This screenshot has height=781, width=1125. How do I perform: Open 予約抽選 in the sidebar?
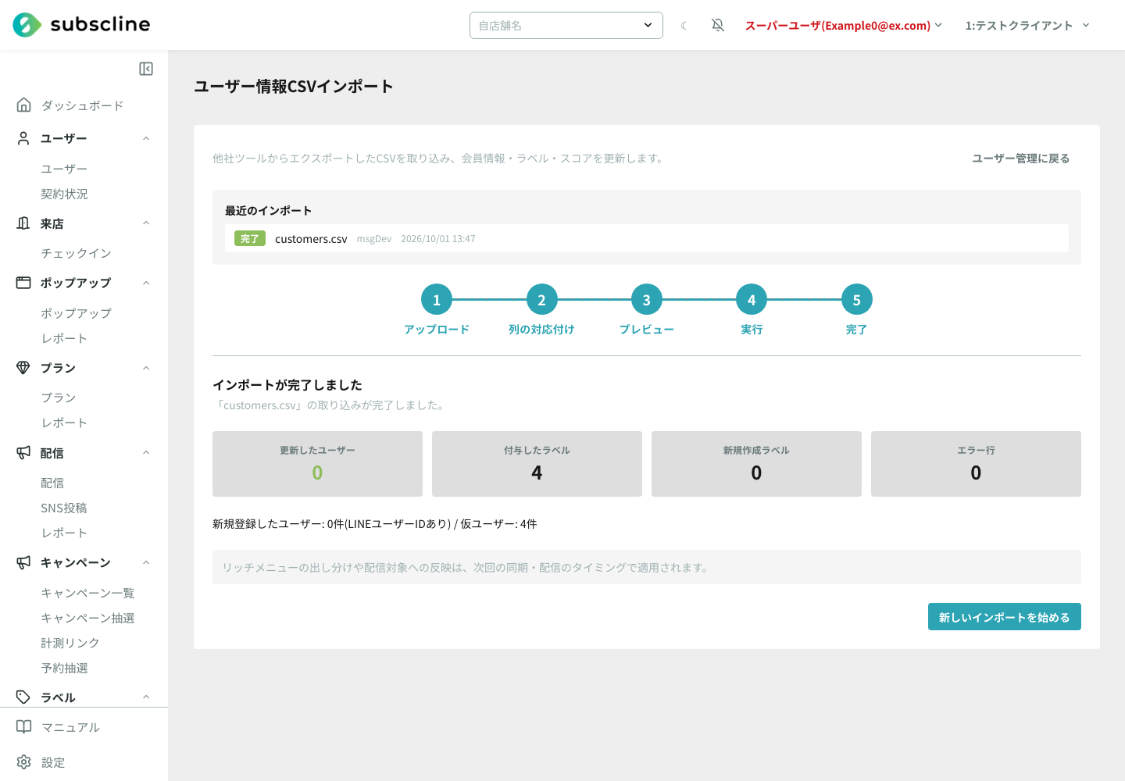point(64,668)
